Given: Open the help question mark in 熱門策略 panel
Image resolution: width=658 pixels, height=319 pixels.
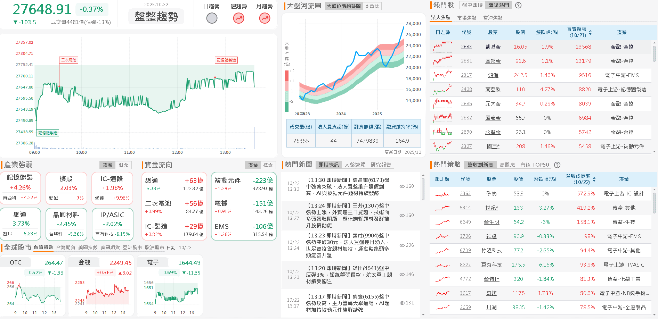Looking at the screenshot, I should point(558,165).
